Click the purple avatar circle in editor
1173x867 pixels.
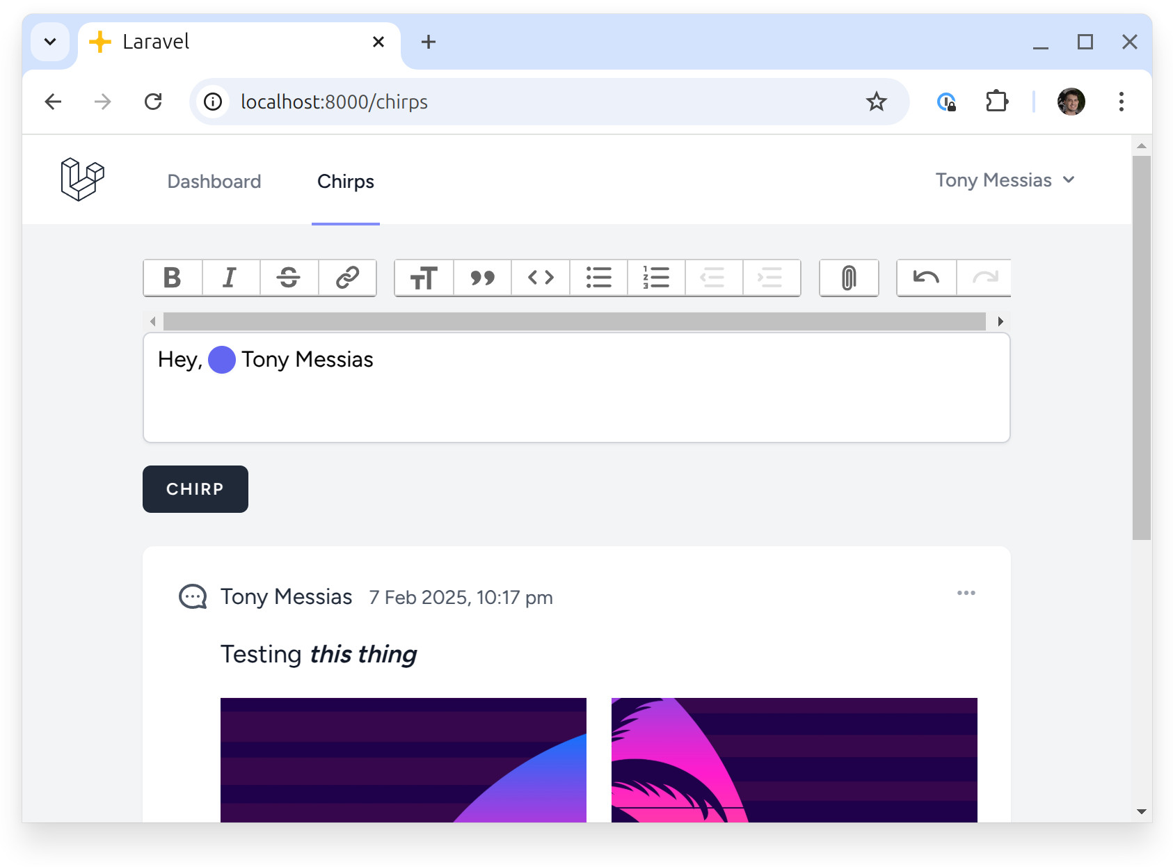pyautogui.click(x=222, y=360)
